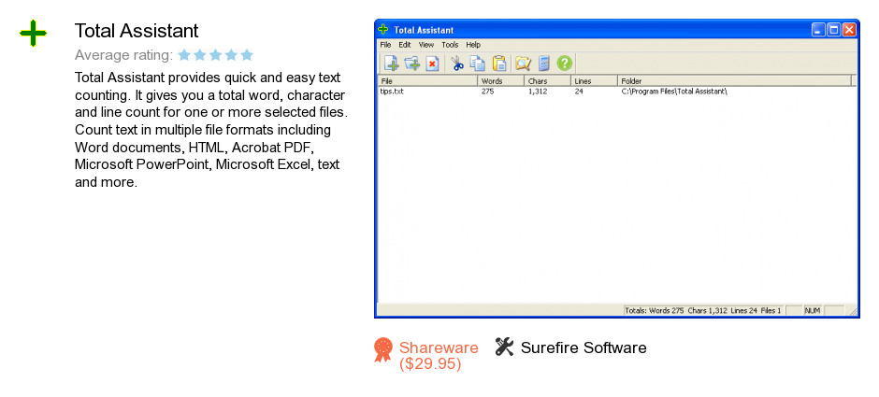Click the 24 lines value cell

click(x=579, y=92)
